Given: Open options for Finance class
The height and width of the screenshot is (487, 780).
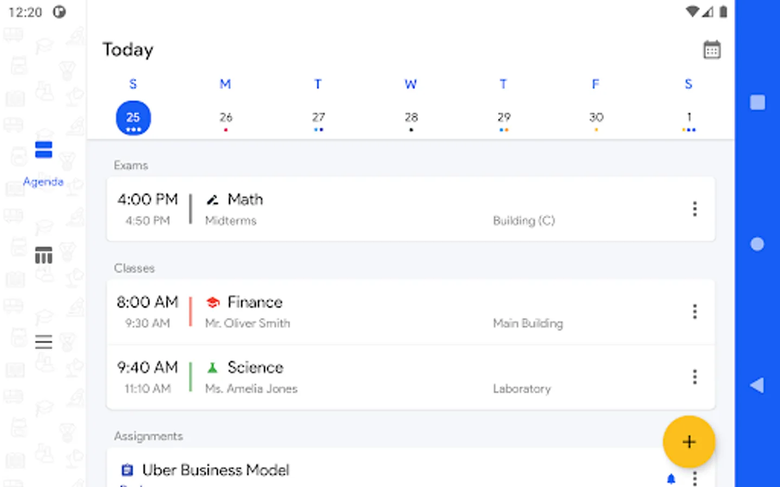Looking at the screenshot, I should 694,312.
